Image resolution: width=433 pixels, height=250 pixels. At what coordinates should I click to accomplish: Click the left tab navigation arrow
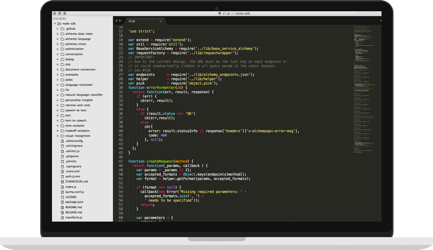tap(116, 21)
